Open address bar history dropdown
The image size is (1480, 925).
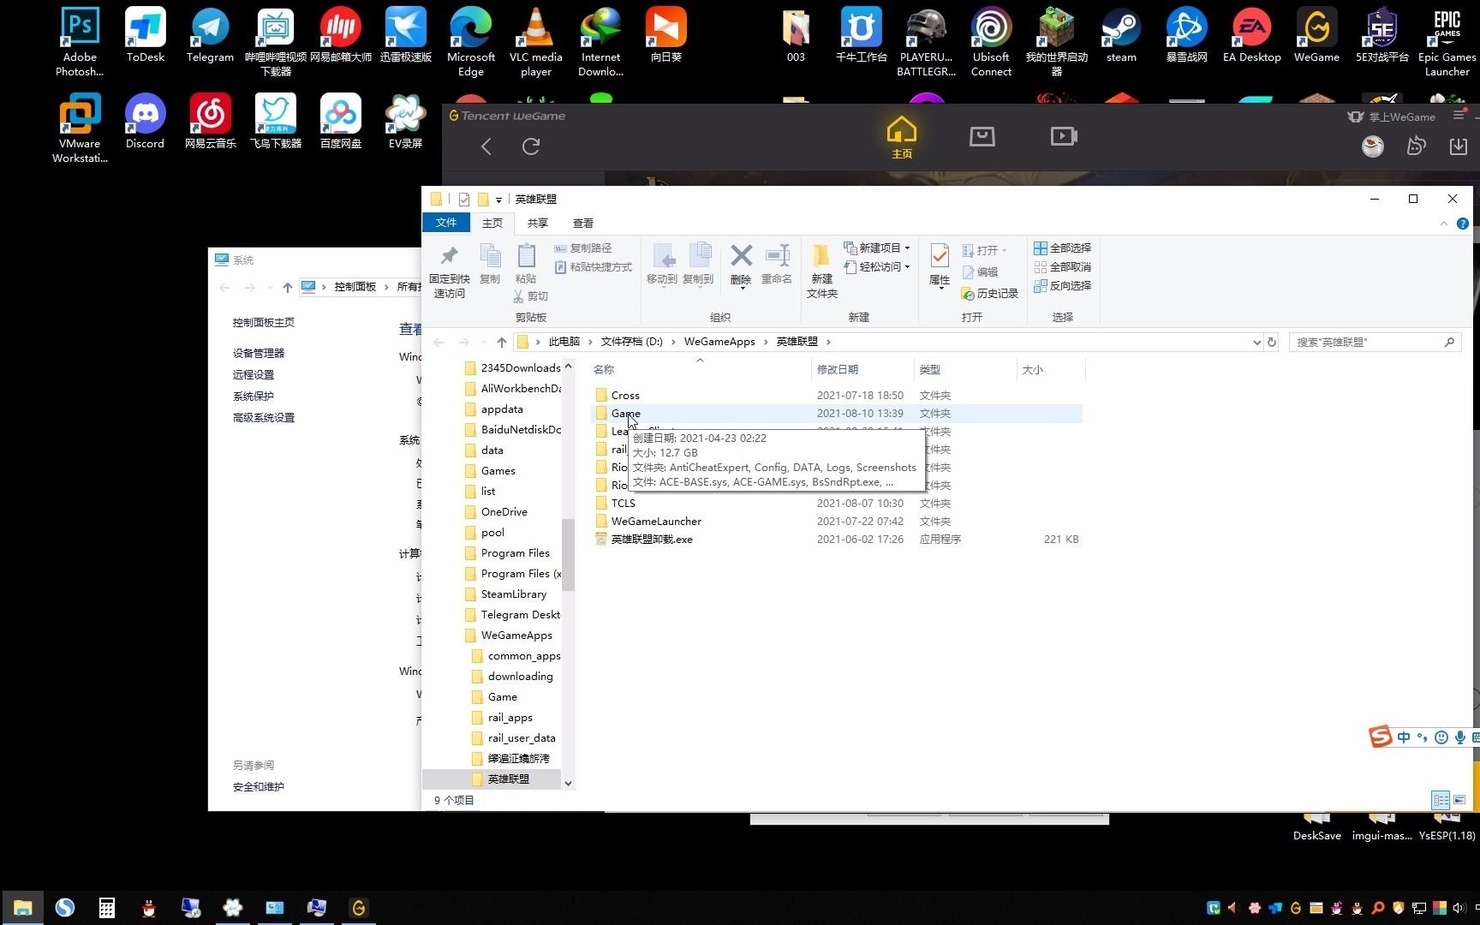(x=1256, y=342)
